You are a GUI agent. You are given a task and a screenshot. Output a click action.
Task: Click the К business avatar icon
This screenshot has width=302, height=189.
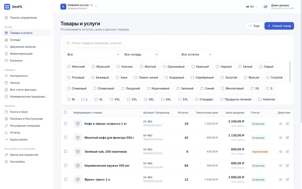click(x=63, y=7)
